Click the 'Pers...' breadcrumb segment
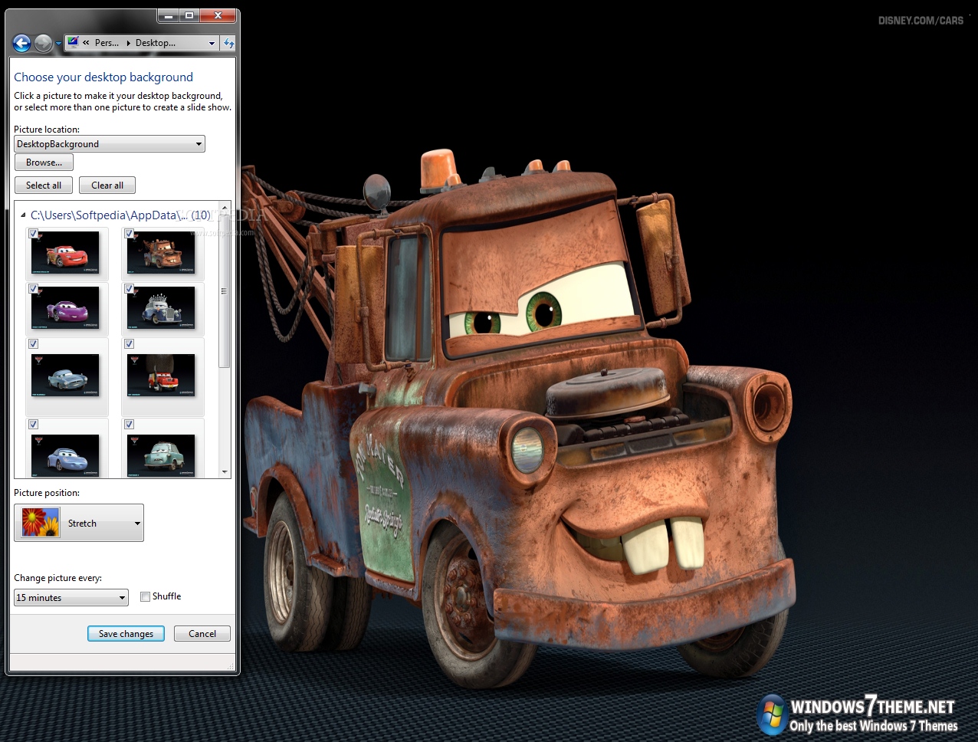Screen dimensions: 978x742 (107, 43)
